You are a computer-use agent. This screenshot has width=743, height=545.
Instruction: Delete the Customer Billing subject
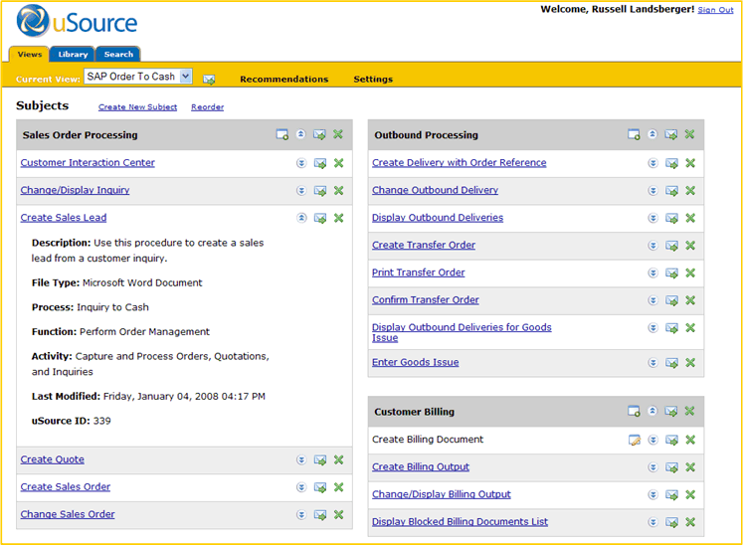pyautogui.click(x=690, y=411)
